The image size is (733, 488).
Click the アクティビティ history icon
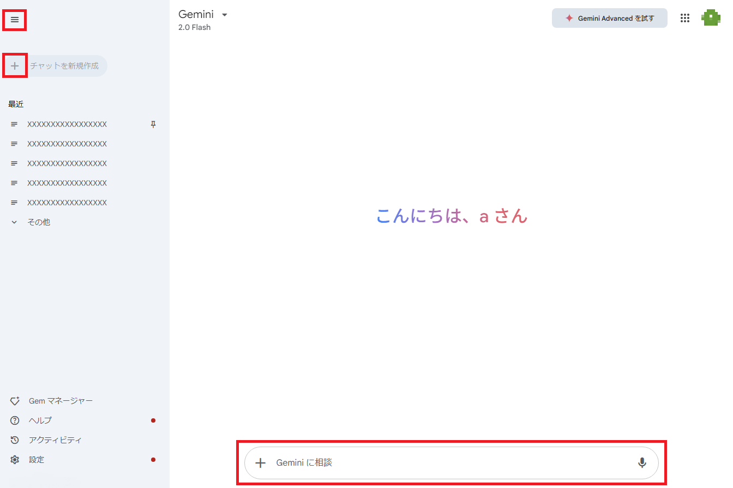click(x=15, y=440)
